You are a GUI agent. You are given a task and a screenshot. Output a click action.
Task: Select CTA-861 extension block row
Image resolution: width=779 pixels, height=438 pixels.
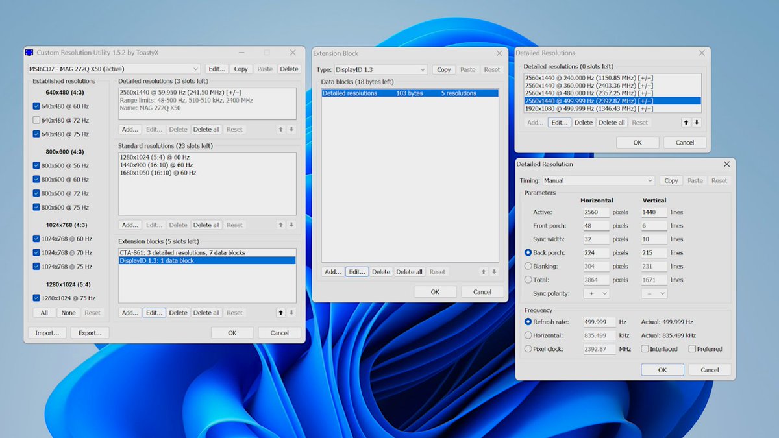click(206, 252)
